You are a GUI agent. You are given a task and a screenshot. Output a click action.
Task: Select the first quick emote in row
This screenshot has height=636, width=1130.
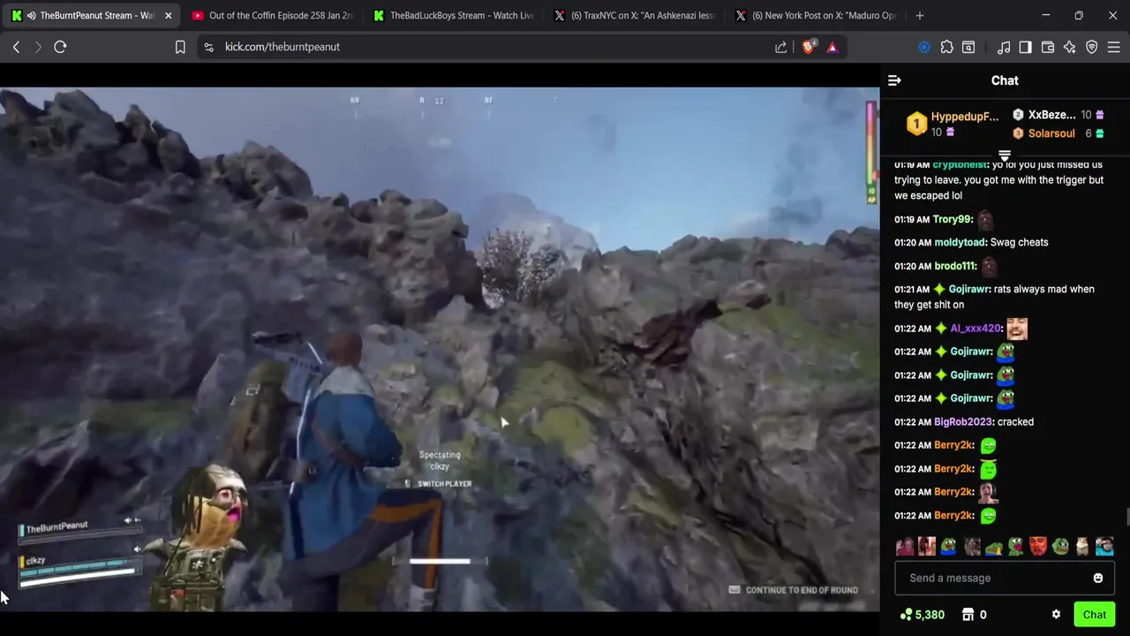click(905, 547)
